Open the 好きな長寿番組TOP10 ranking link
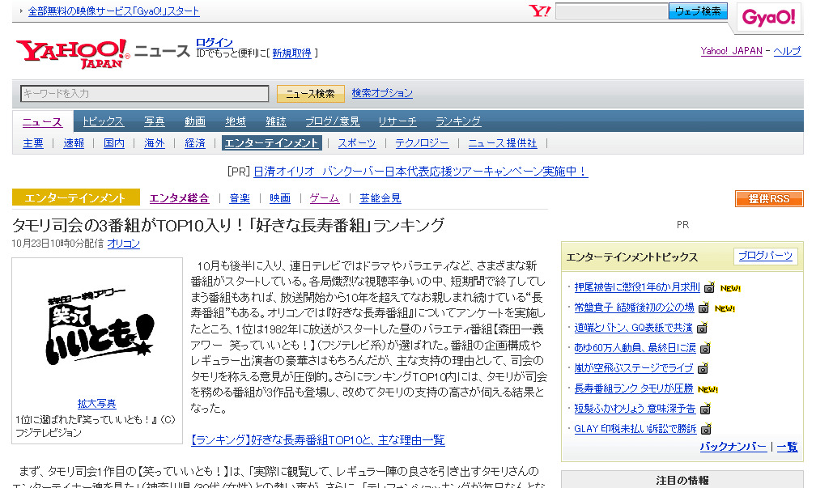The width and height of the screenshot is (816, 488). [x=318, y=440]
